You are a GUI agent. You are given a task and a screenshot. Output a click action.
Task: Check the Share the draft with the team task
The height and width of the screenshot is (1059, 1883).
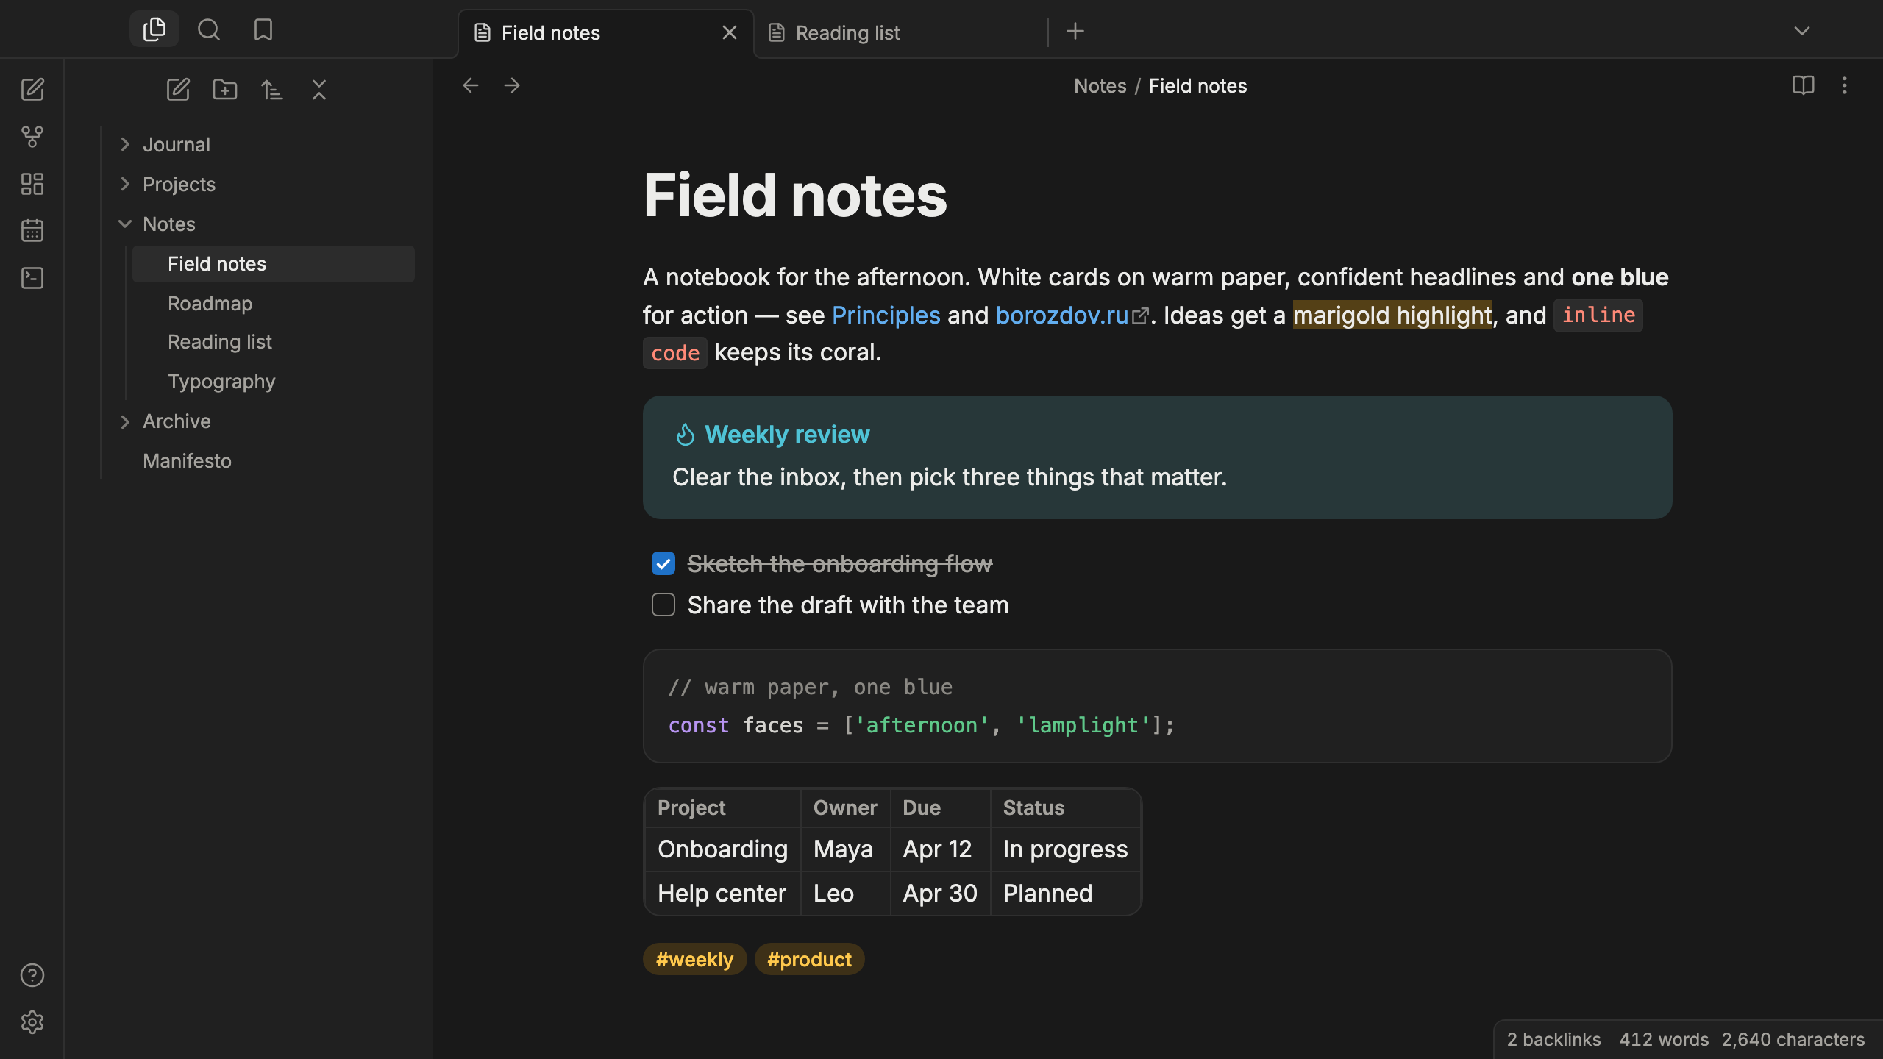[x=663, y=605]
